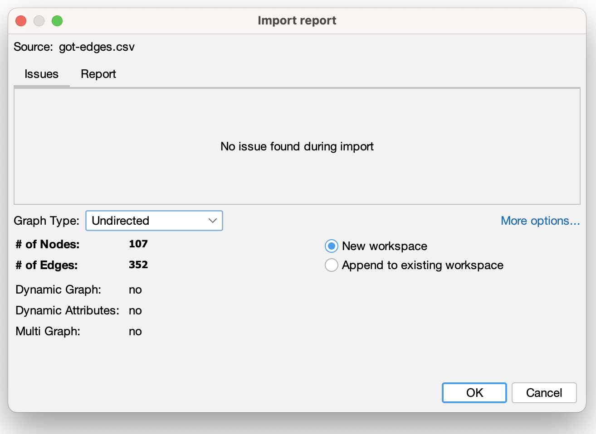Click the Multi Graph label
Screen dimensions: 596x434
(48, 331)
